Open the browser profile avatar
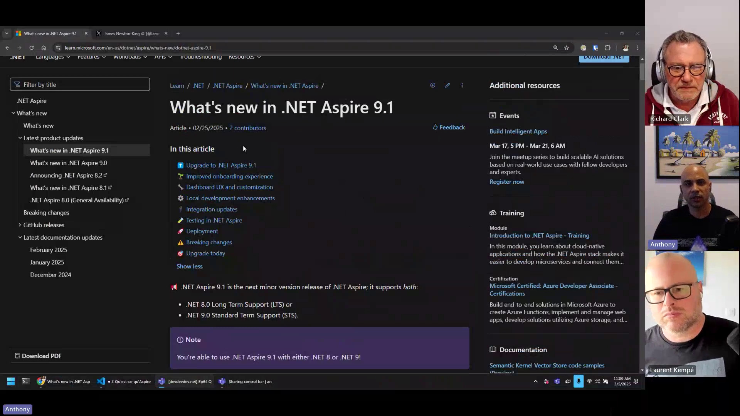Screen dimensions: 740x416 pos(626,48)
